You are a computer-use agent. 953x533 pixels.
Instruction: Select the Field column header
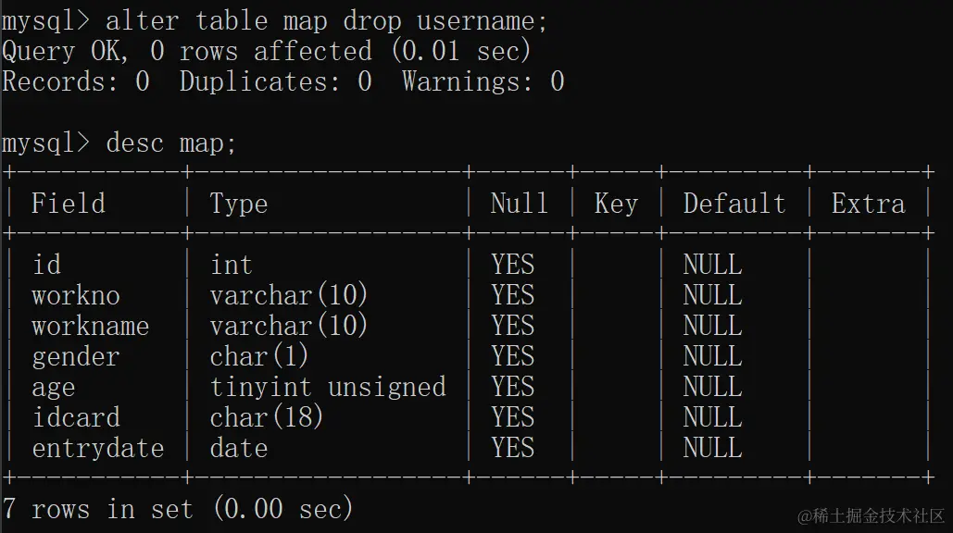[x=69, y=203]
